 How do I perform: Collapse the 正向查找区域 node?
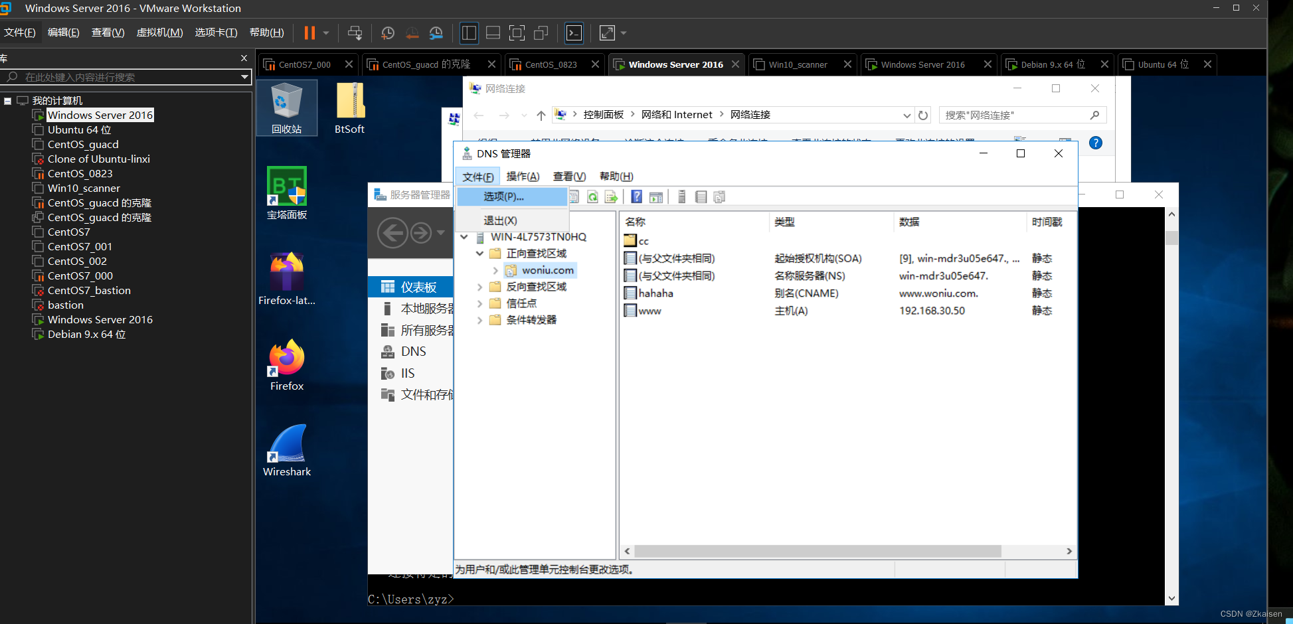coord(479,254)
